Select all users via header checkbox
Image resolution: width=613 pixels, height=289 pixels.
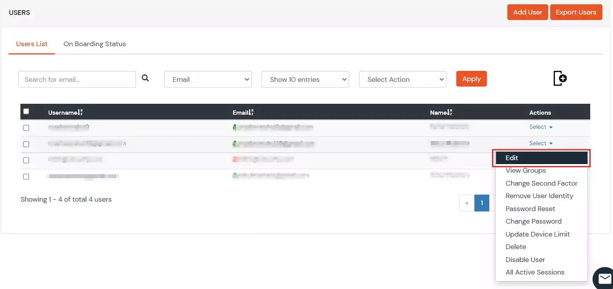pos(26,111)
